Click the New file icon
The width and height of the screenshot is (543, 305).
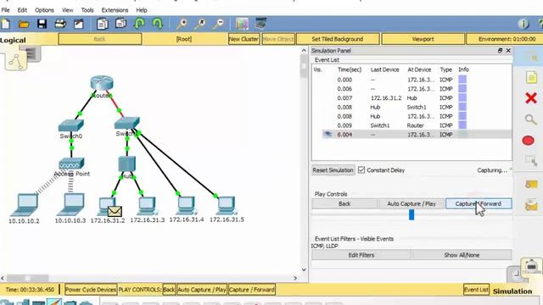coord(6,24)
